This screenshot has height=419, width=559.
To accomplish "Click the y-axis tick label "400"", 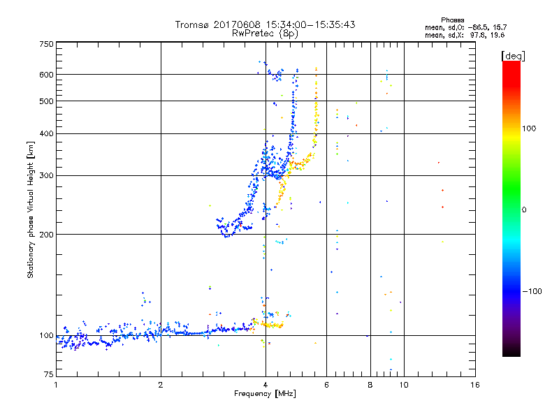I will [x=46, y=134].
